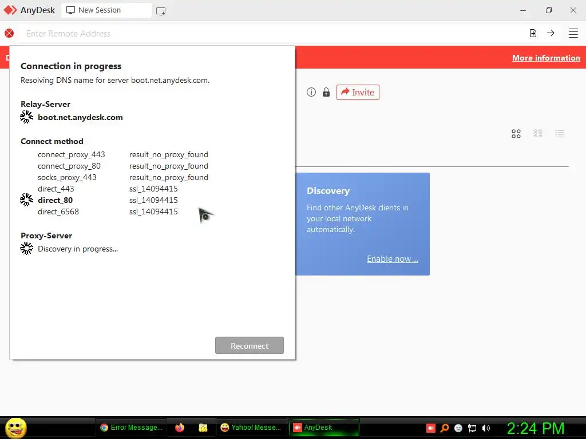Switch to list view icon

click(x=560, y=134)
